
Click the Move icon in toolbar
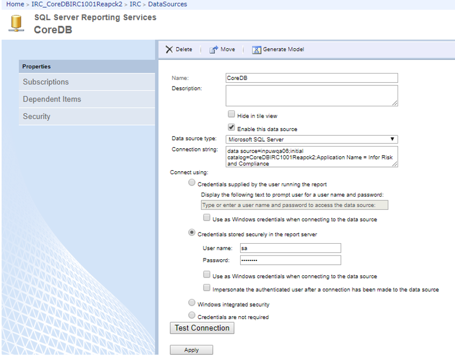(x=213, y=49)
